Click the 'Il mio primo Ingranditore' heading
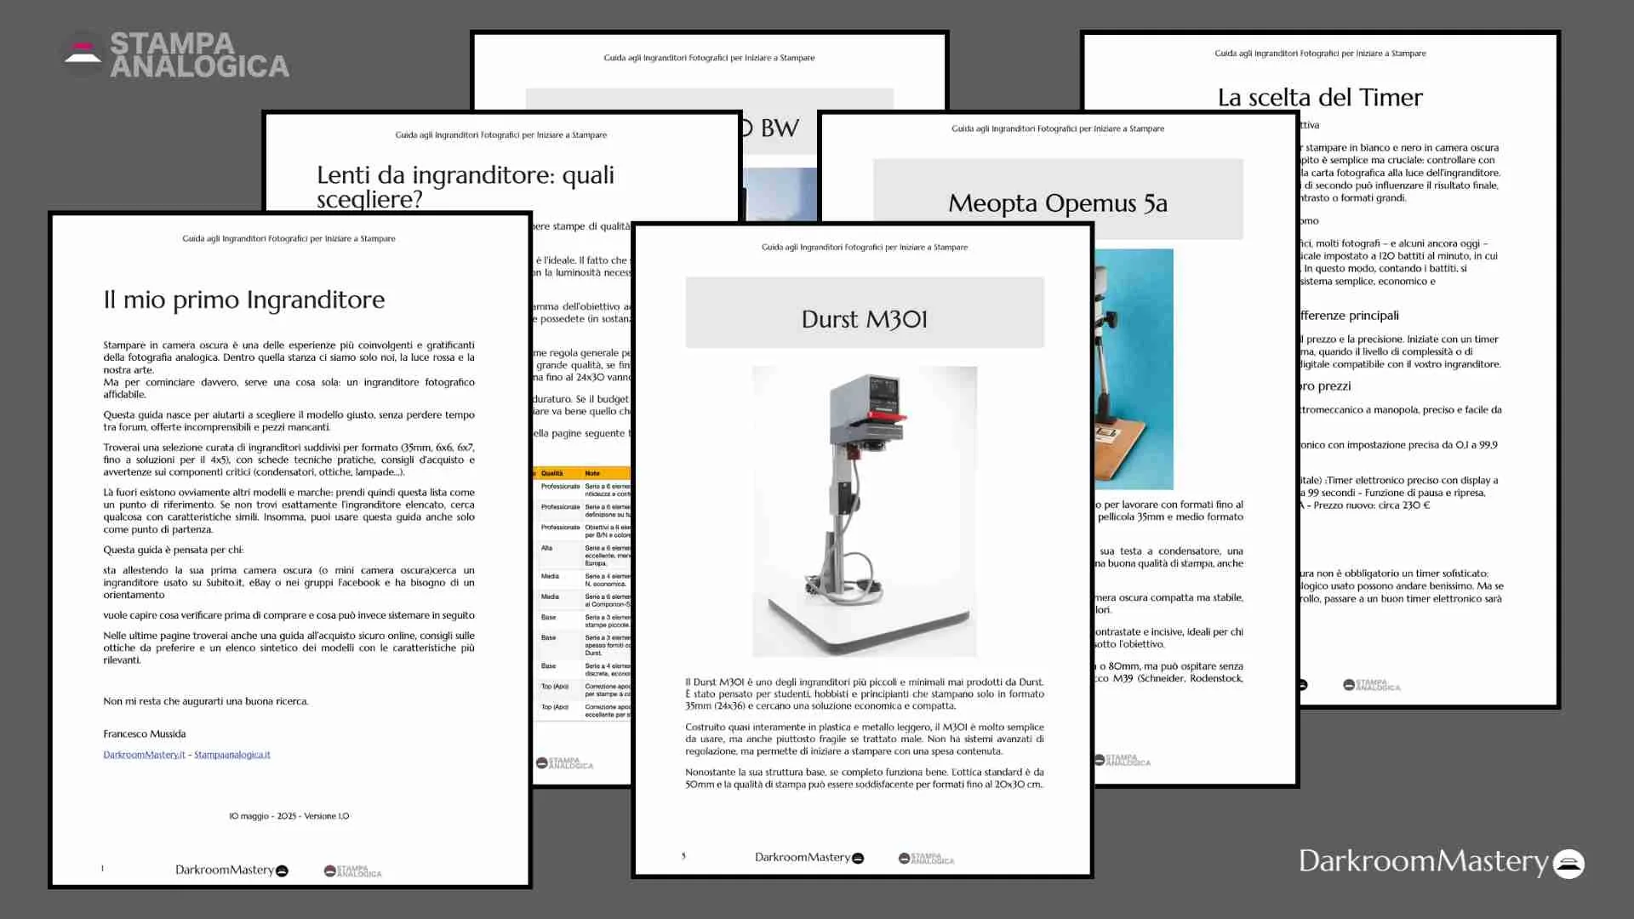The height and width of the screenshot is (919, 1634). 244,300
